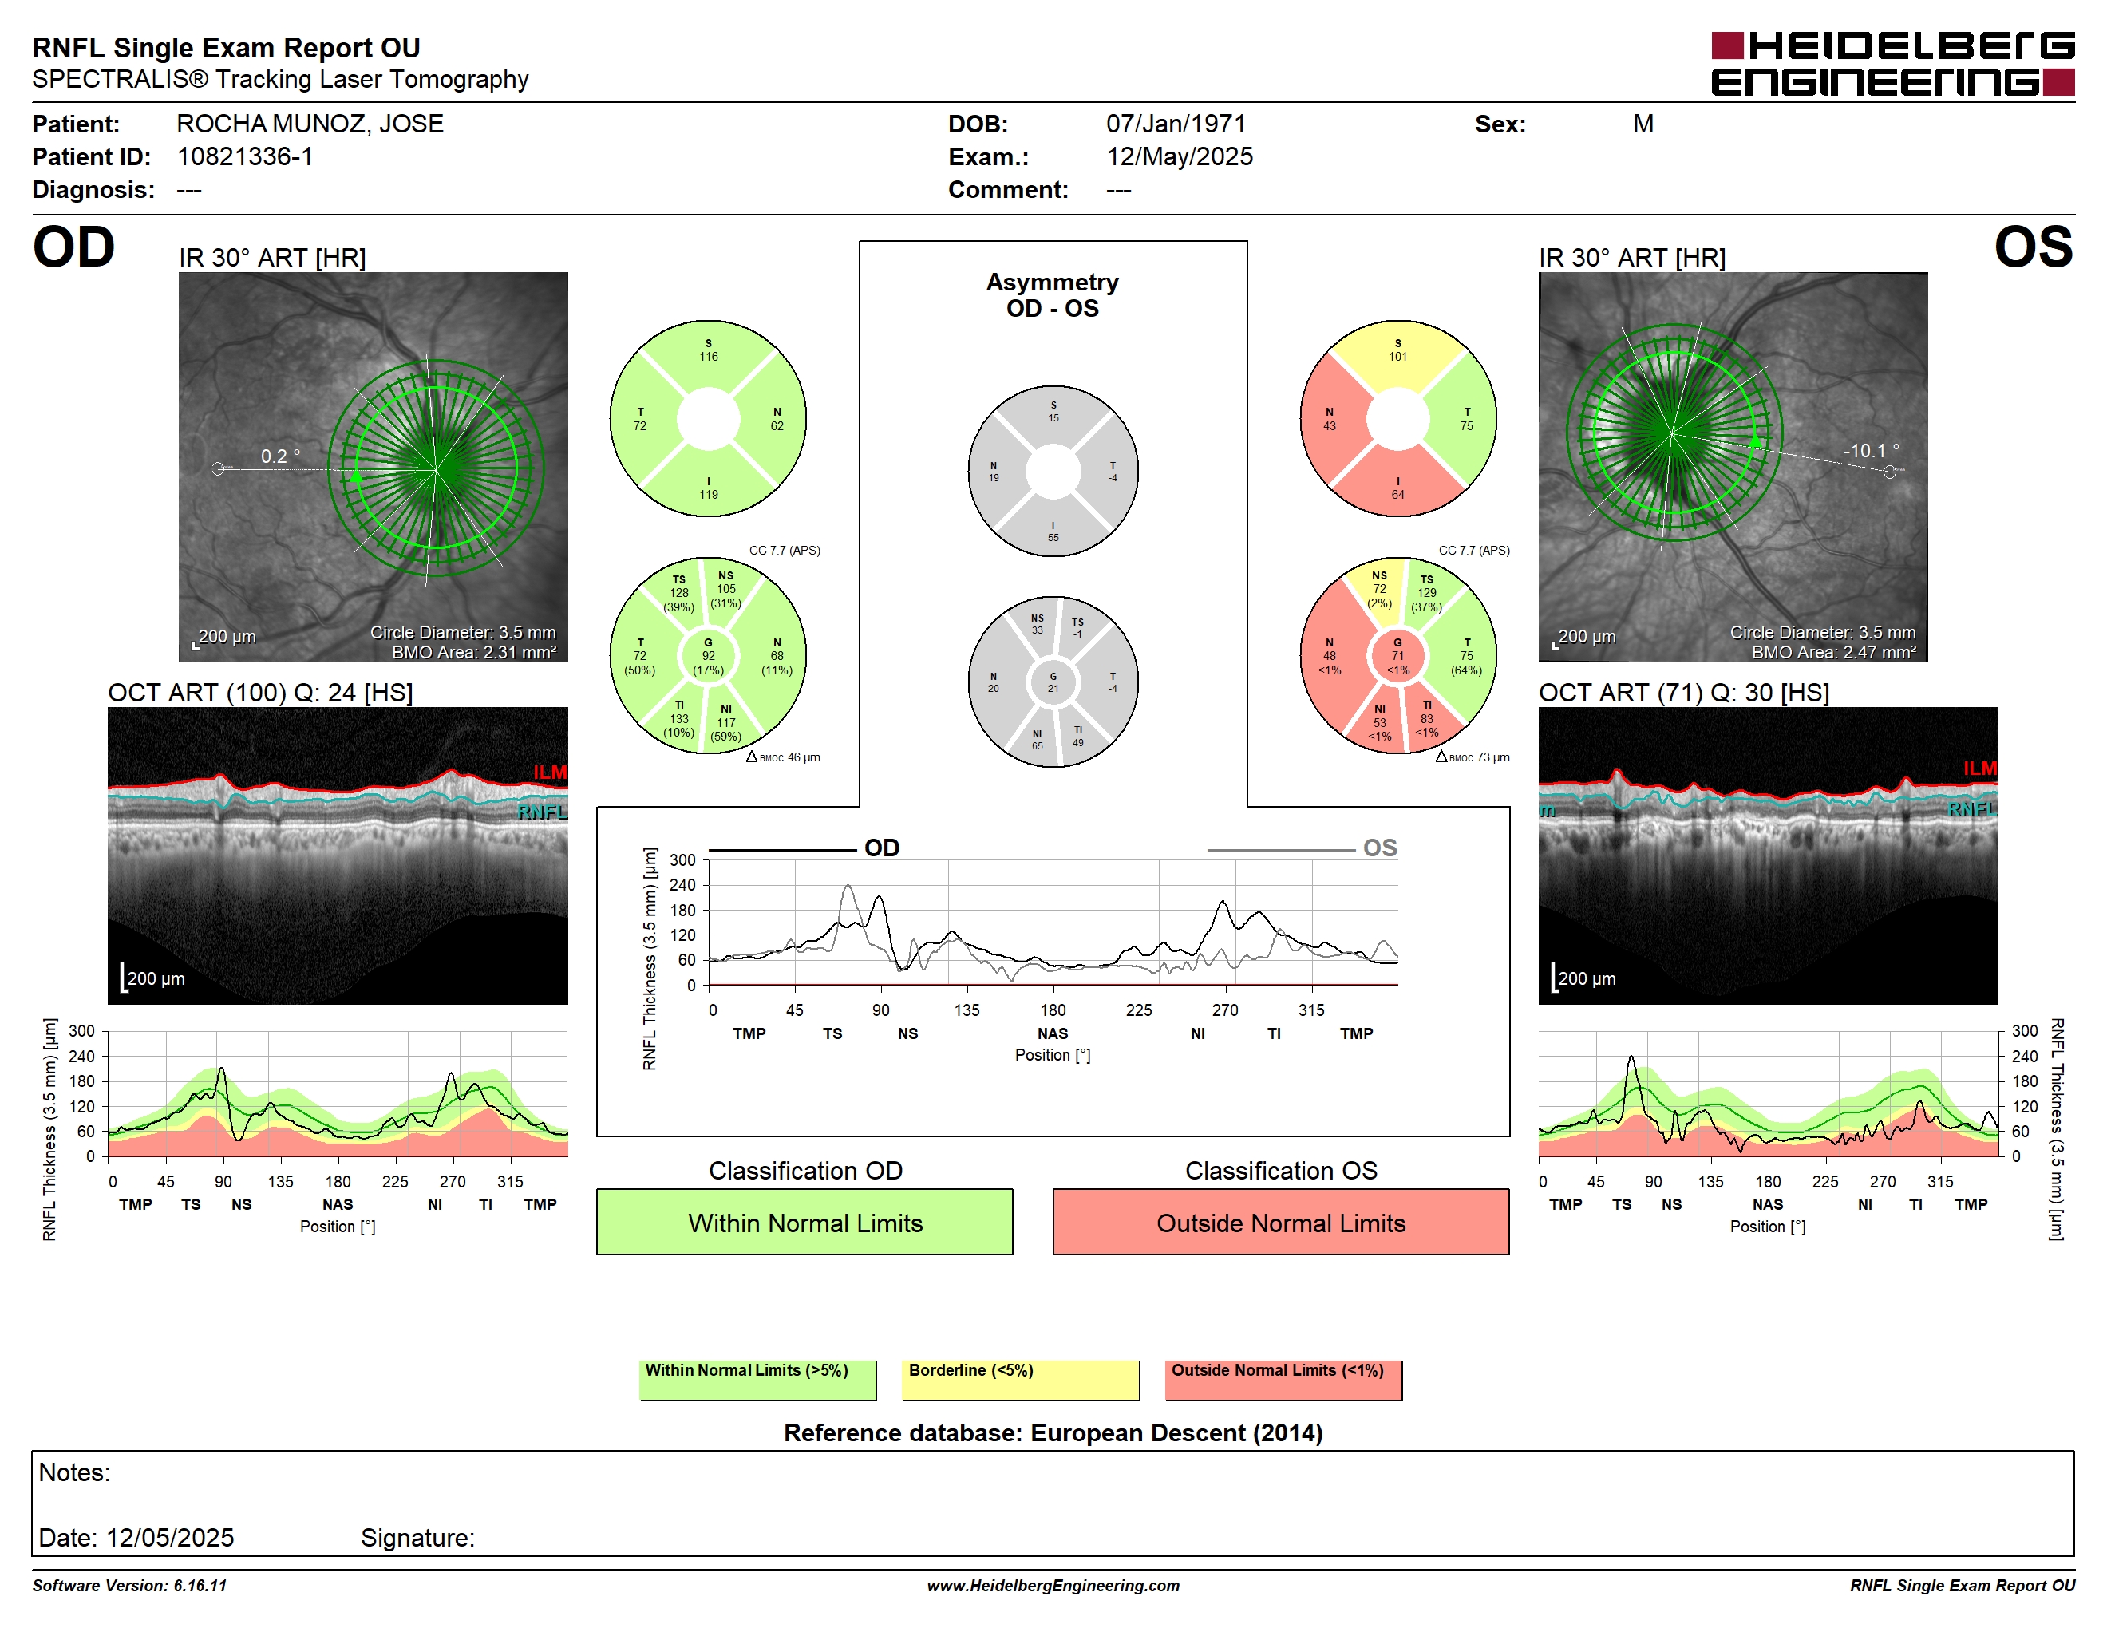Viewport: 2107px width, 1628px height.
Task: Click the OS fovea angle -10.1° label
Action: click(x=1872, y=450)
